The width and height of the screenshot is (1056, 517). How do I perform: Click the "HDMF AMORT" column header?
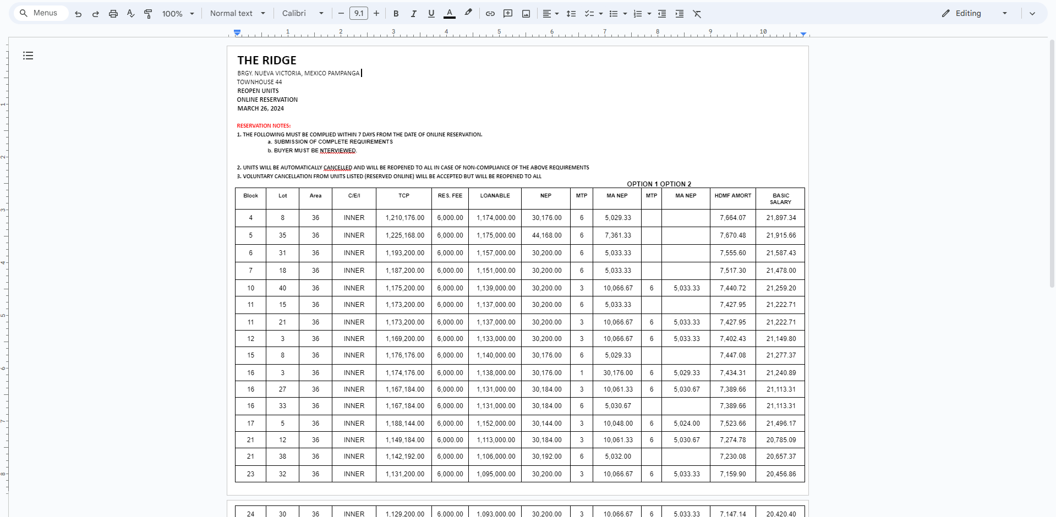[x=733, y=196]
